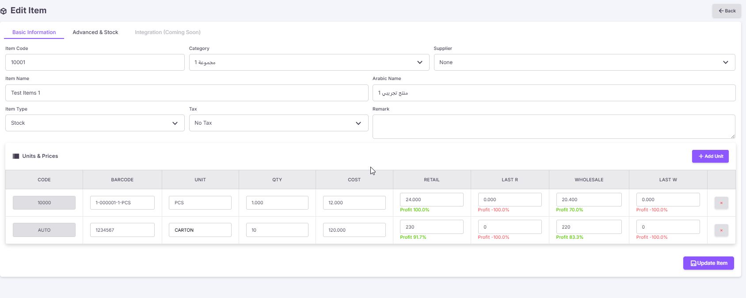746x298 pixels.
Task: Go back using the Back arrow button
Action: point(727,11)
